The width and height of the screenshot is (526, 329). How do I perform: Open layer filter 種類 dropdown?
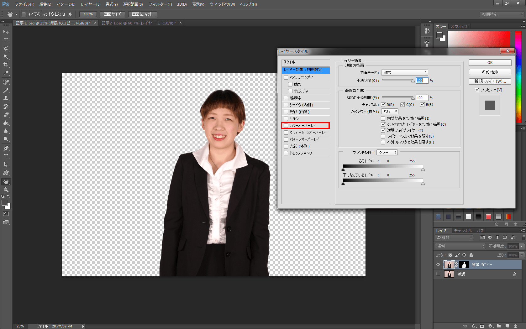click(x=454, y=238)
